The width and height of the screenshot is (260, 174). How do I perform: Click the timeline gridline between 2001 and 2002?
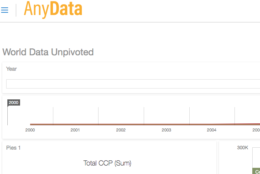click(x=99, y=116)
